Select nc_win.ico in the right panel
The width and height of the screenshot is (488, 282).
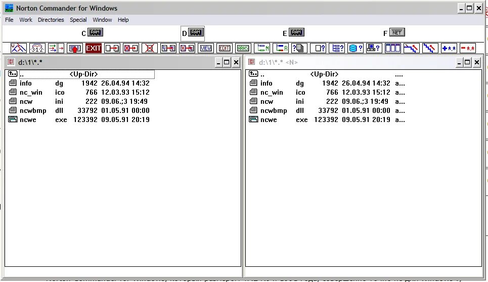[x=327, y=92]
